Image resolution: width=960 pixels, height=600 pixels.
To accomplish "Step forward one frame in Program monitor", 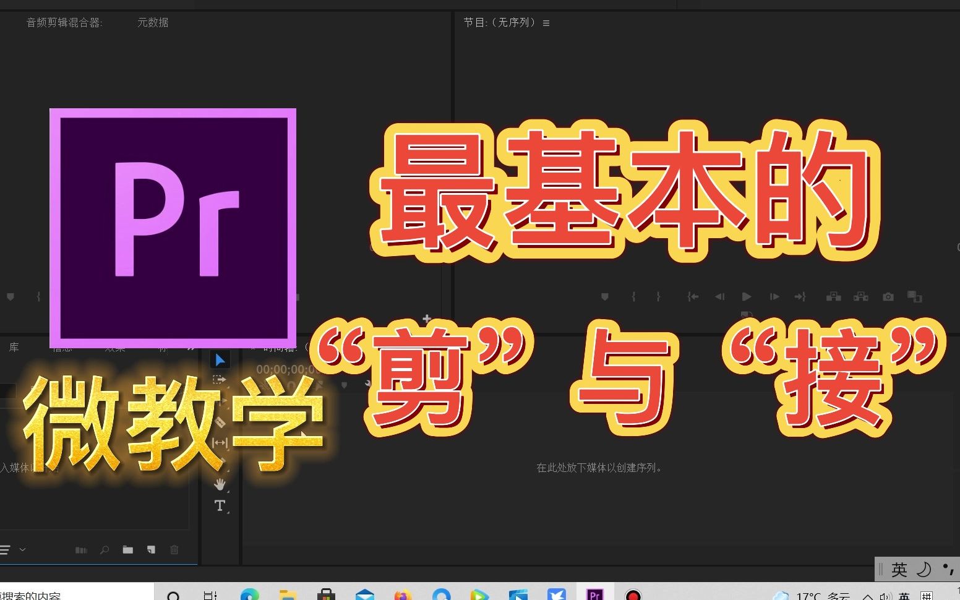I will coord(774,297).
